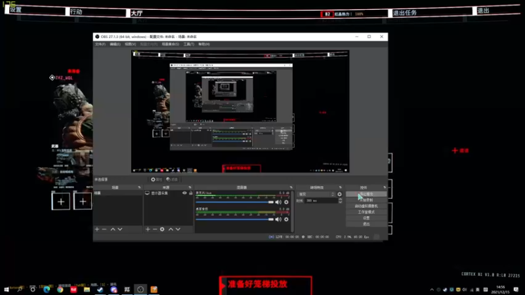Viewport: 525px width, 295px height.
Task: Pop out the Scenes dock panel
Action: pyautogui.click(x=139, y=187)
